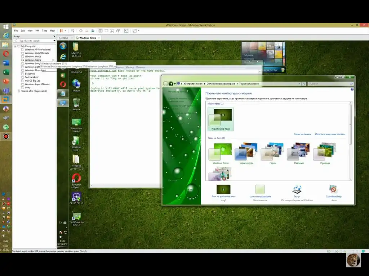Open the Tabs menu
The width and height of the screenshot is (369, 276).
click(44, 31)
